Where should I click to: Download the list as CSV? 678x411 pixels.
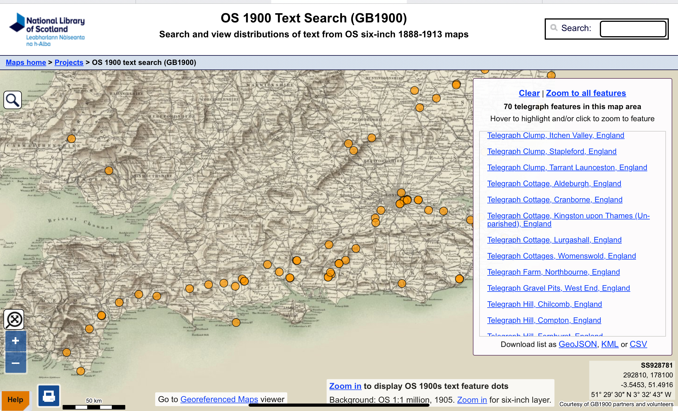click(x=638, y=344)
